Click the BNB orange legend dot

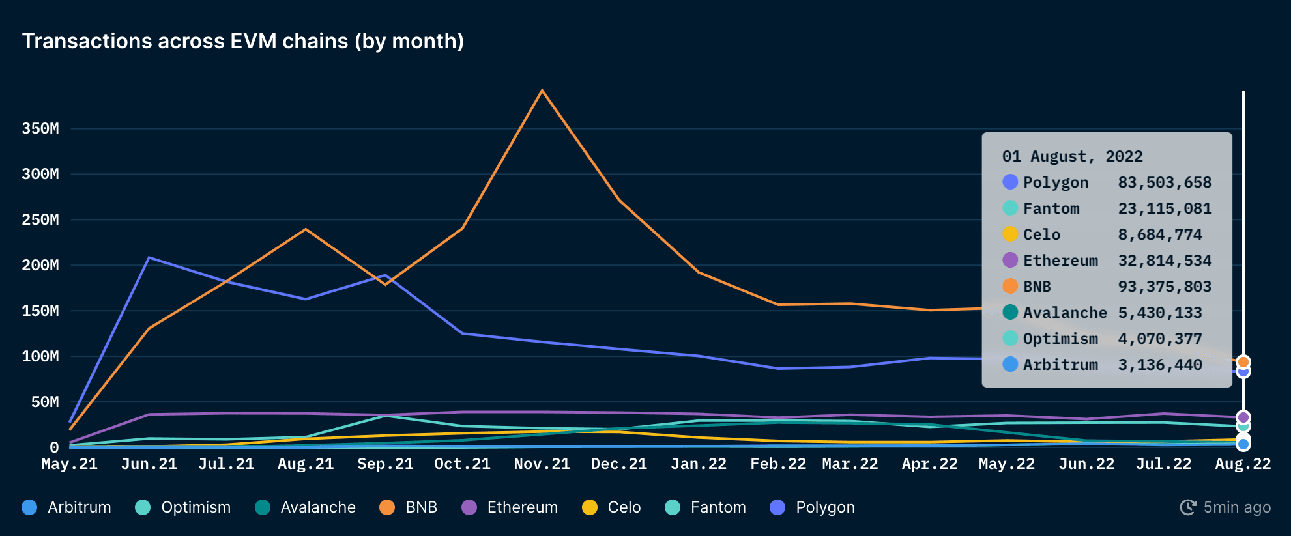(x=387, y=507)
